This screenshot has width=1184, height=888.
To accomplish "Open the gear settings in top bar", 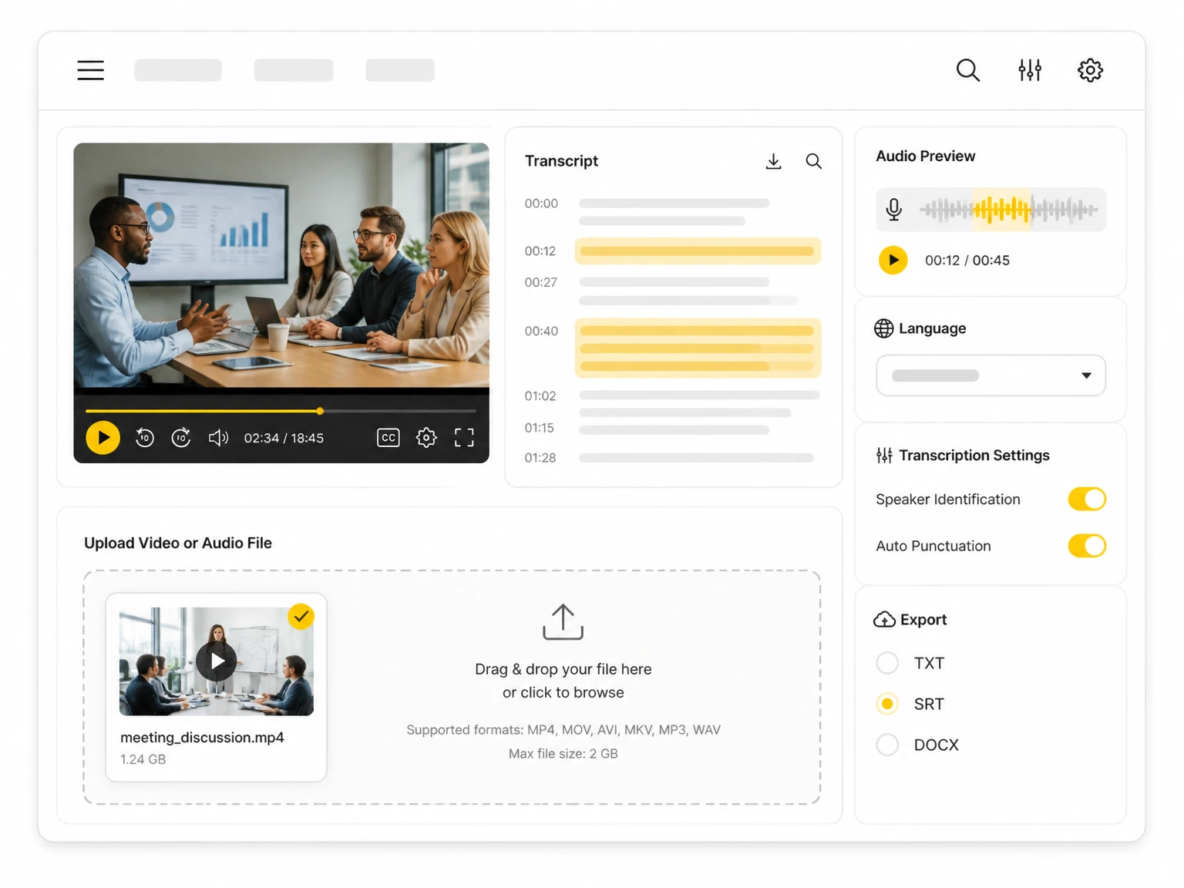I will point(1090,70).
